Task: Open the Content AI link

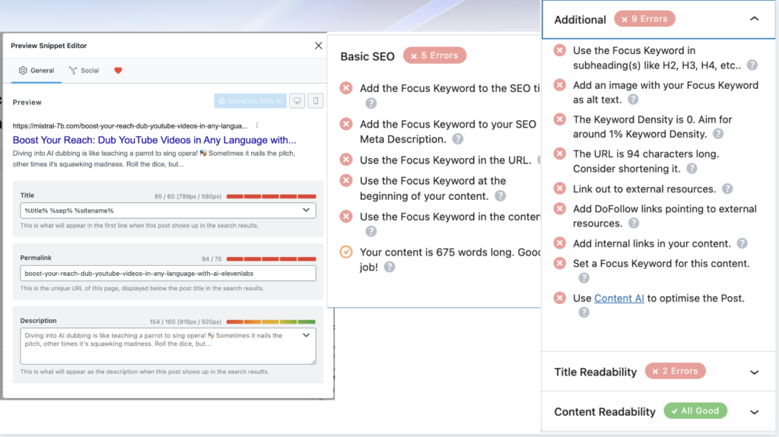Action: point(618,298)
